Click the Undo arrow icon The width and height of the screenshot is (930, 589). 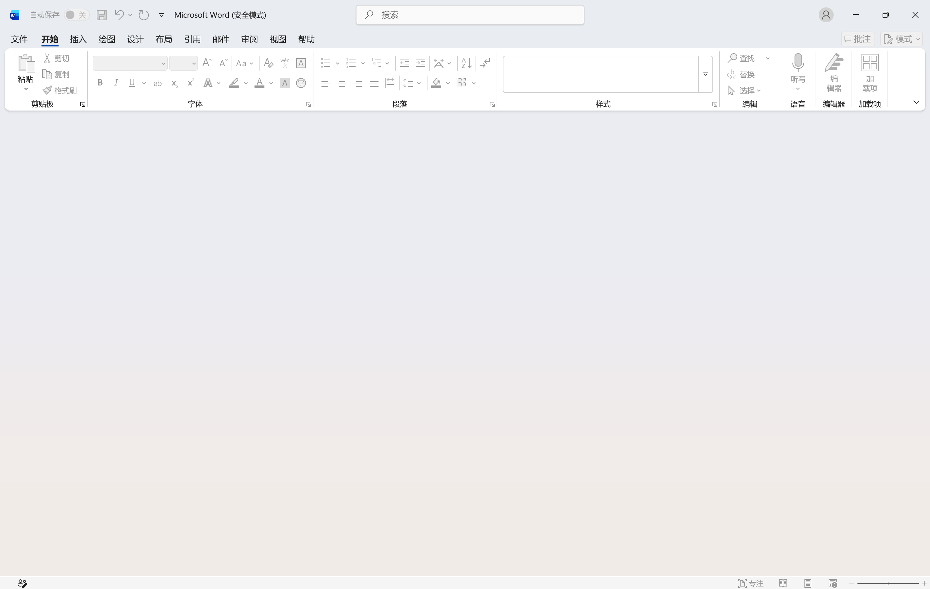click(x=119, y=15)
